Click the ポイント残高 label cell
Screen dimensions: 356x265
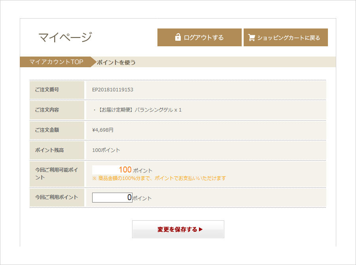[x=57, y=150]
